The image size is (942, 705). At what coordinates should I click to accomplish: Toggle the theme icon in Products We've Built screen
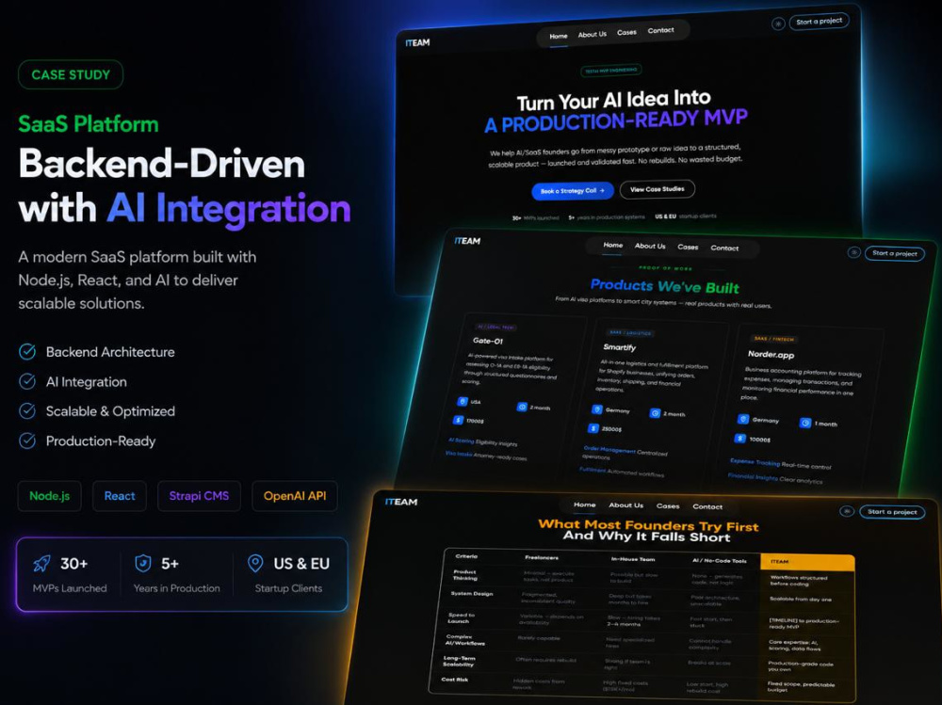(853, 252)
